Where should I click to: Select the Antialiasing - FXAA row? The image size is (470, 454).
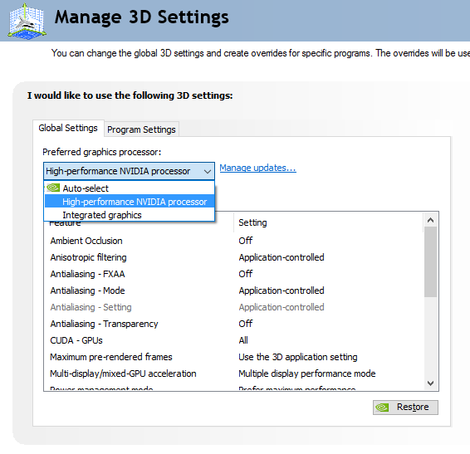234,274
